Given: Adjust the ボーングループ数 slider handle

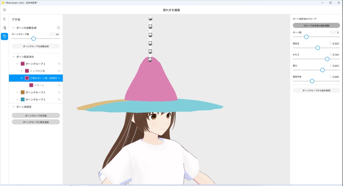Looking at the screenshot, I should pyautogui.click(x=33, y=39).
